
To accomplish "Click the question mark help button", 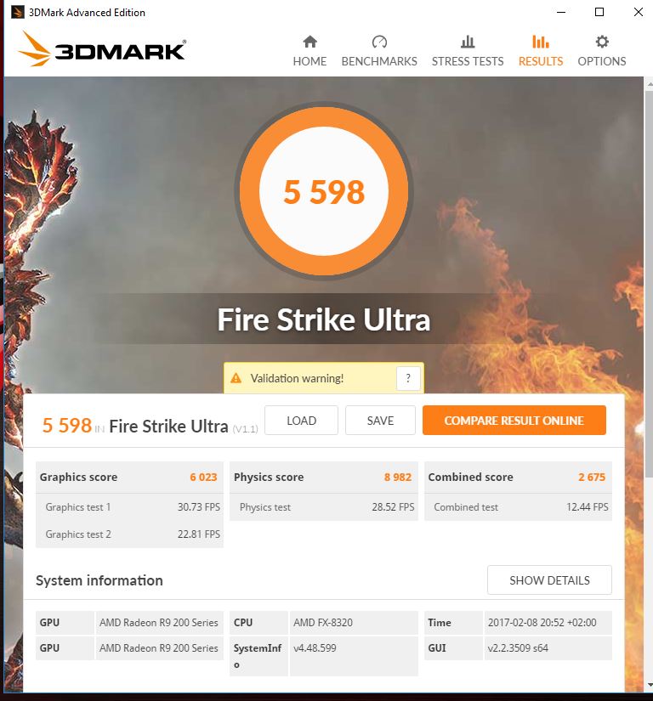I will pyautogui.click(x=408, y=378).
